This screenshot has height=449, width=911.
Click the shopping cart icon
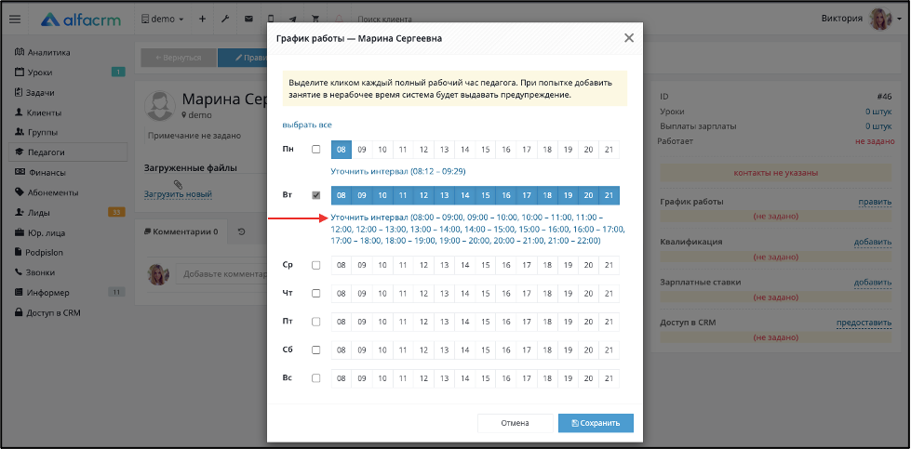(x=315, y=20)
